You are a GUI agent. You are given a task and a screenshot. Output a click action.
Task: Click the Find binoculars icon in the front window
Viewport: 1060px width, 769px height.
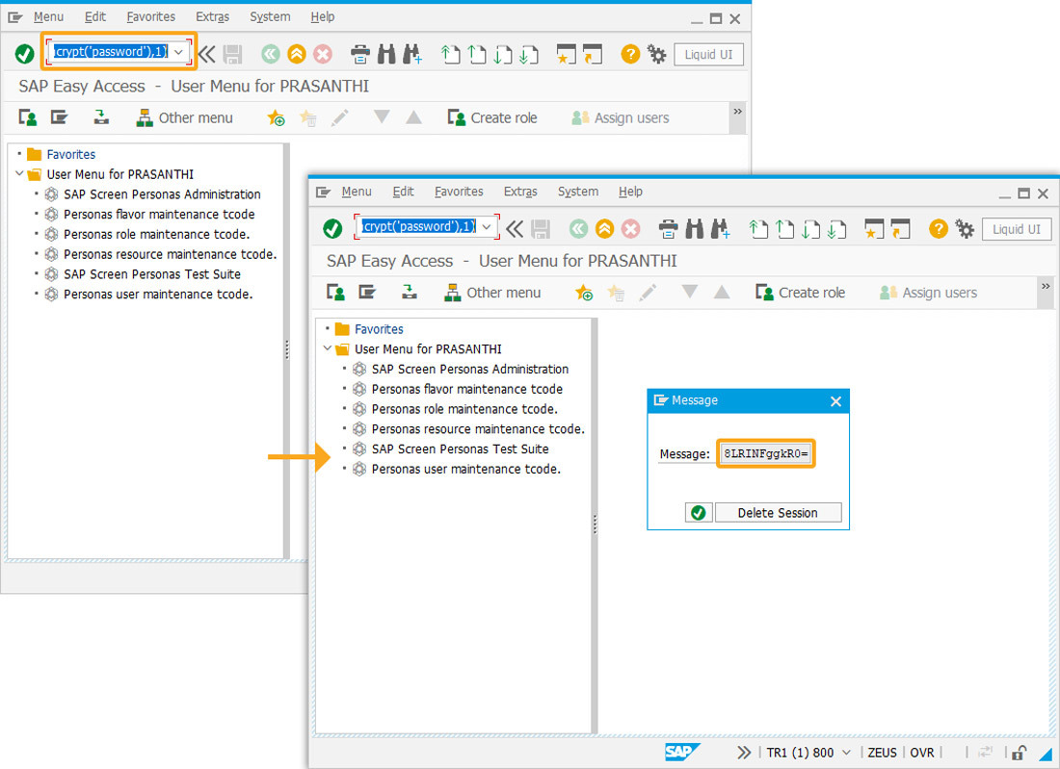(694, 229)
